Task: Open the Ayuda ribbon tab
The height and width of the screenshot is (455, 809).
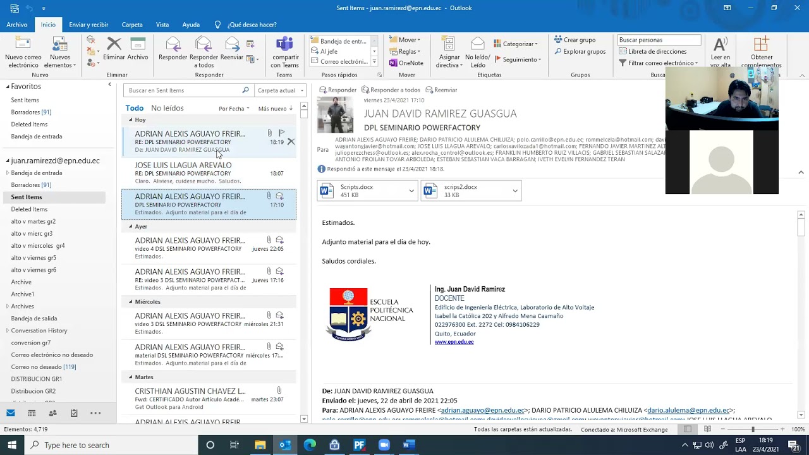Action: [x=191, y=25]
